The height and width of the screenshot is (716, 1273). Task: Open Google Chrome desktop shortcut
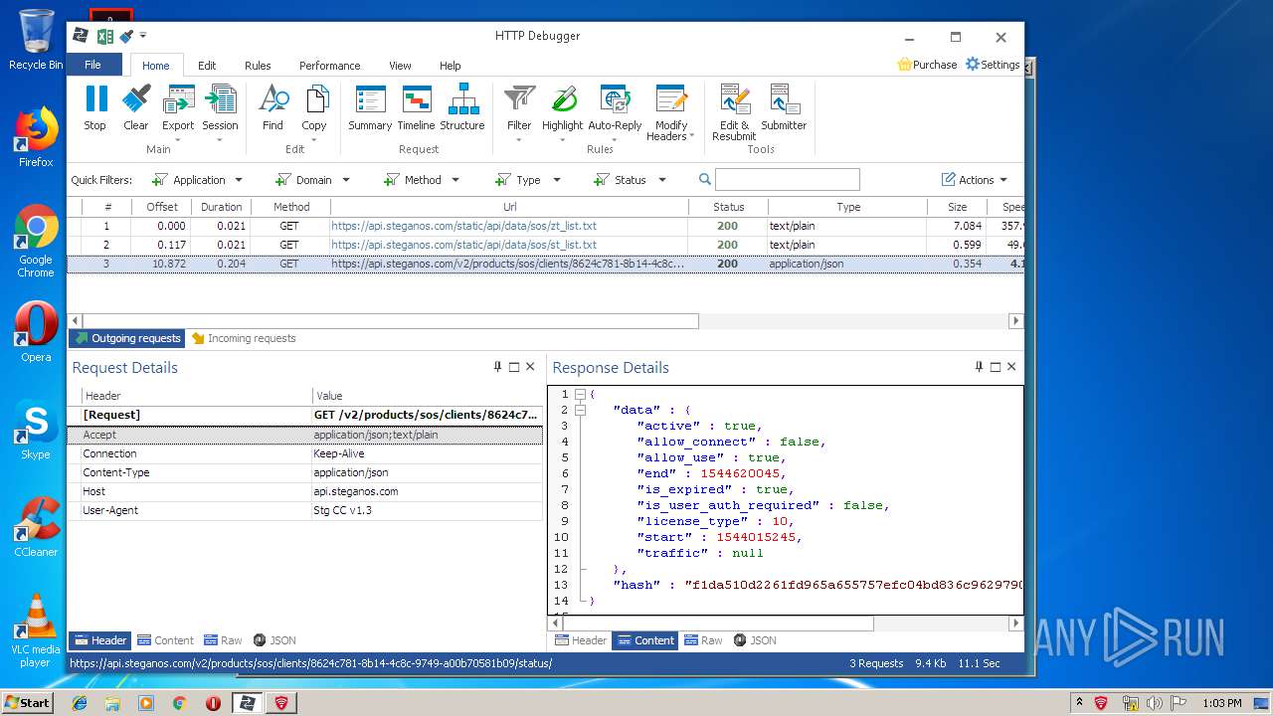(x=36, y=242)
